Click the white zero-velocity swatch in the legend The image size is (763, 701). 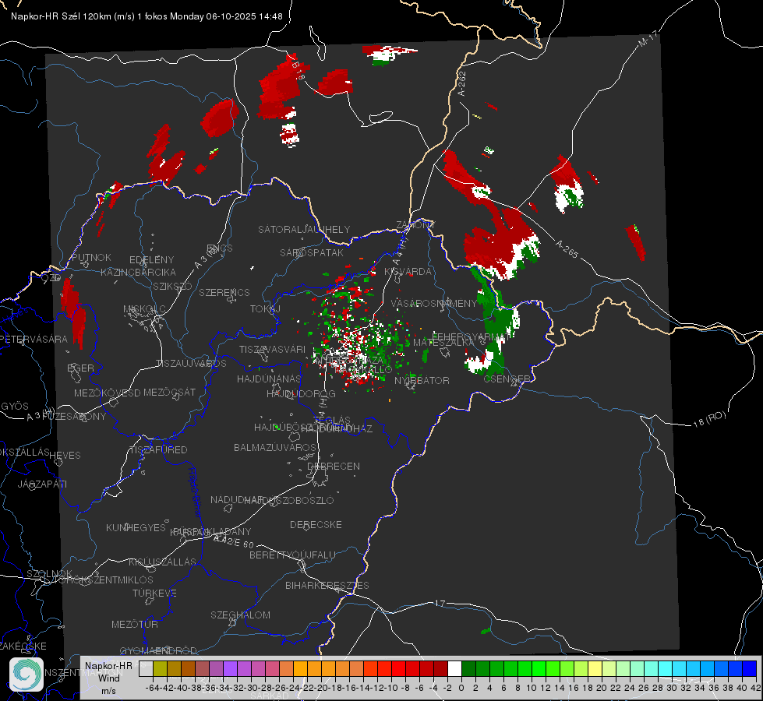[454, 668]
